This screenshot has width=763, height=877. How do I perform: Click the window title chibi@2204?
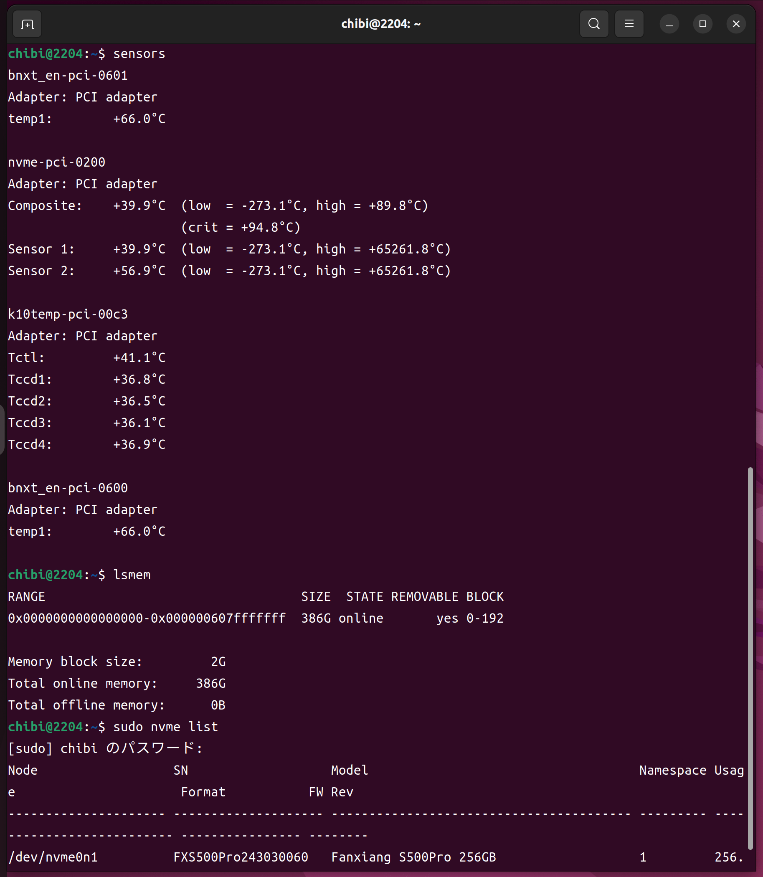click(380, 24)
